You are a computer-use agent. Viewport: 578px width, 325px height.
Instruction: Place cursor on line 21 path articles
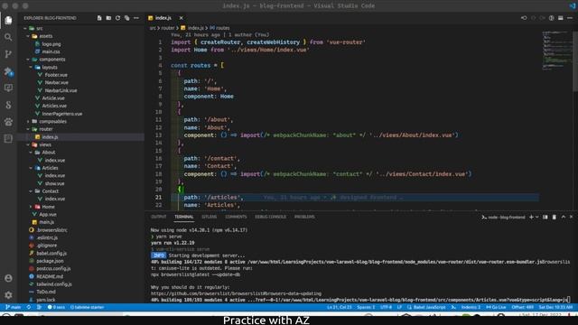coord(213,197)
